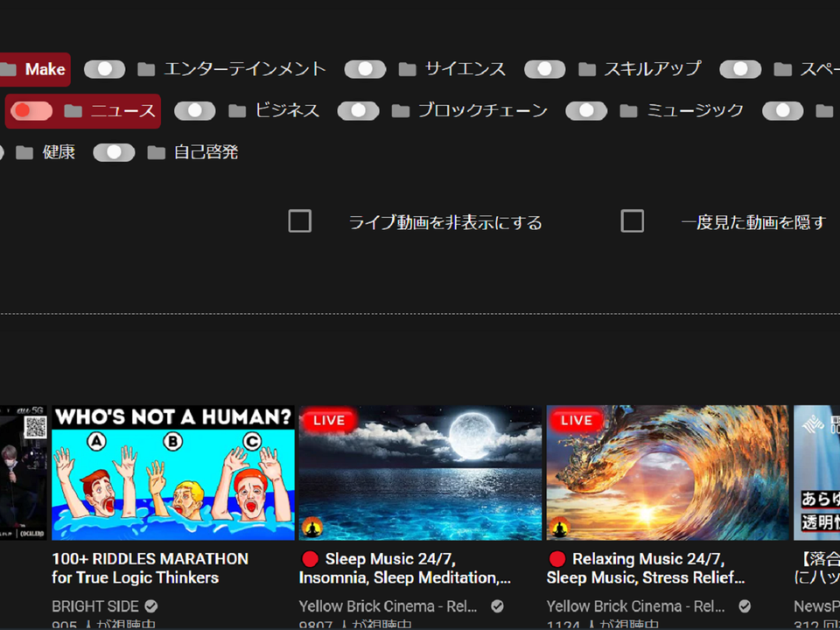Click 一度見た動画を隠す label text
The image size is (840, 630).
753,222
